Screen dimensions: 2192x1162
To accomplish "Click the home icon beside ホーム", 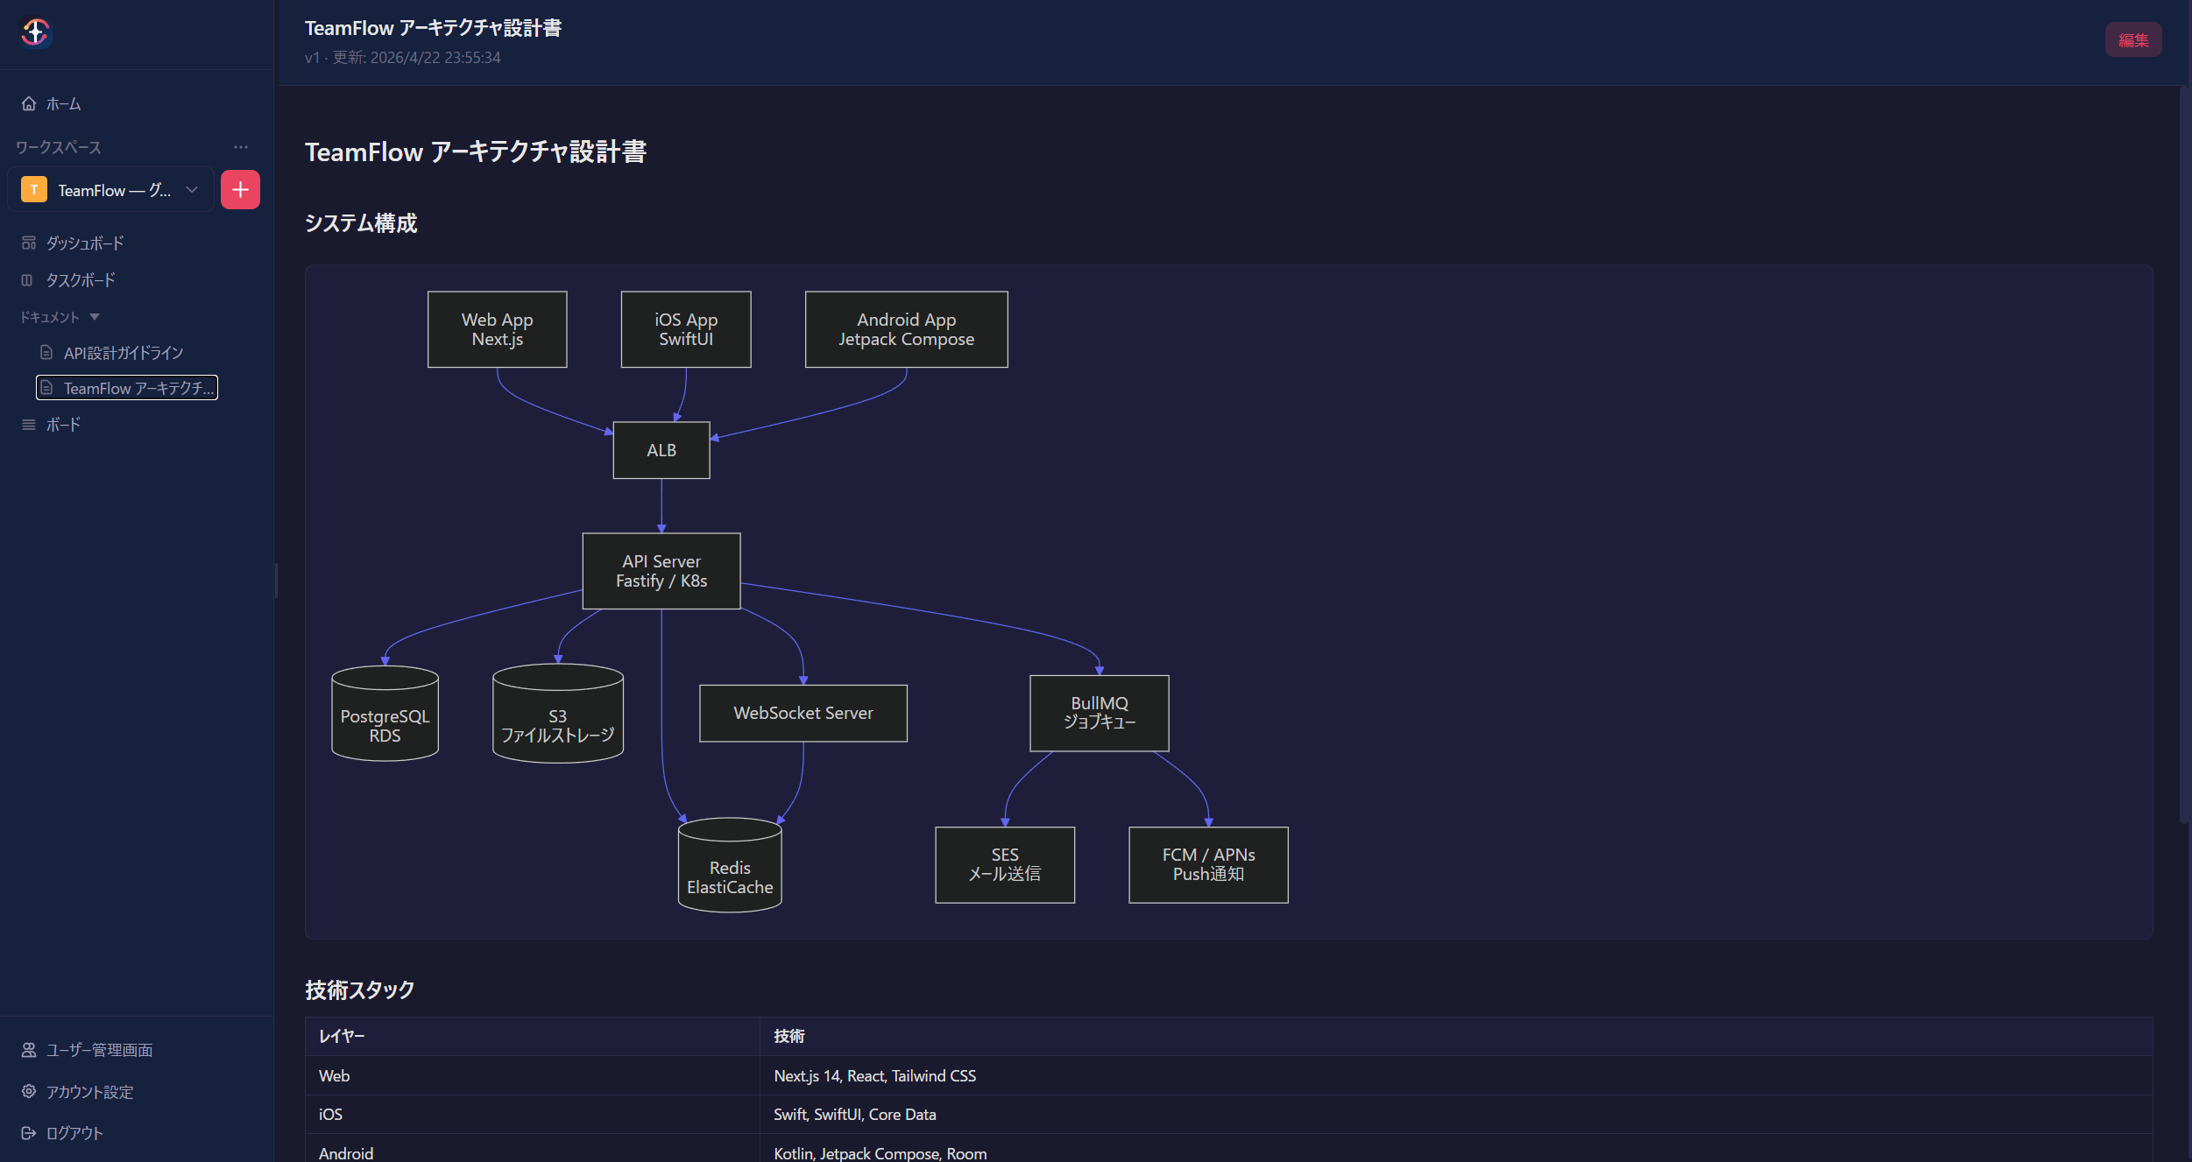I will tap(29, 103).
